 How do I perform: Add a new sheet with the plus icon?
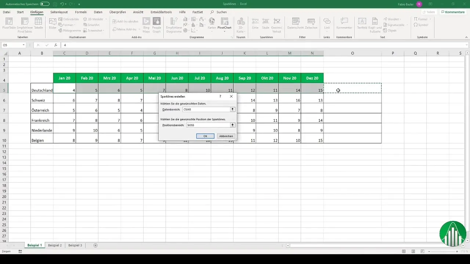click(x=95, y=245)
